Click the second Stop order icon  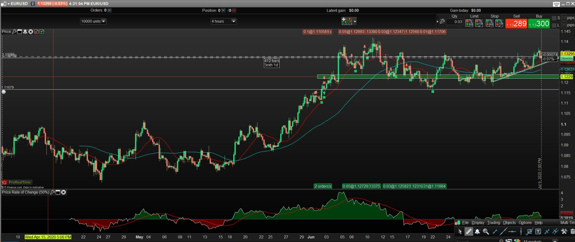(499, 23)
